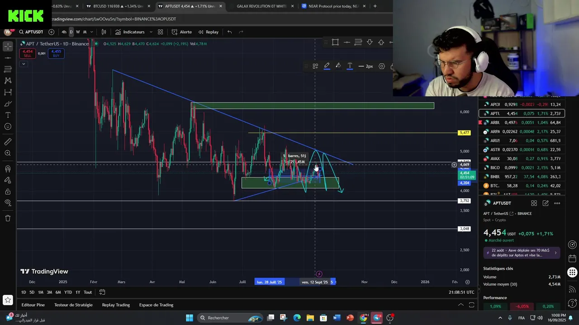This screenshot has width=579, height=325.
Task: Select the 6M date range
Action: coord(58,292)
